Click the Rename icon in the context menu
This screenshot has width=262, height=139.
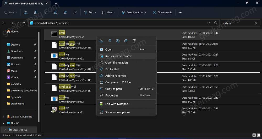(x=118, y=41)
